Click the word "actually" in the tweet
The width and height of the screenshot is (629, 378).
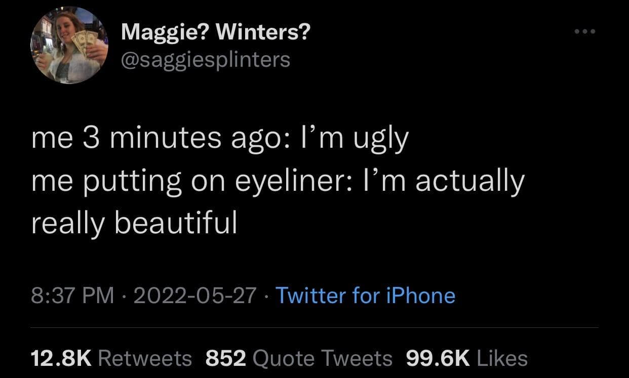pos(469,181)
